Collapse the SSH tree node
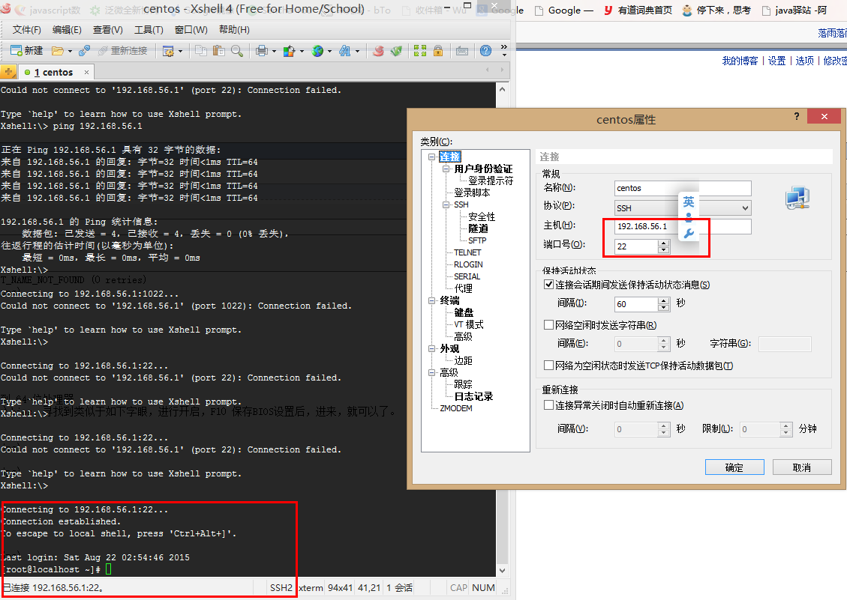847x600 pixels. (446, 205)
